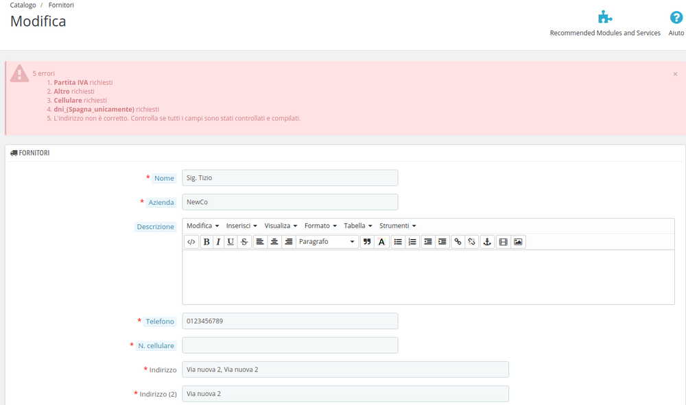Open Recommended Modules and Services puzzle icon

point(605,18)
